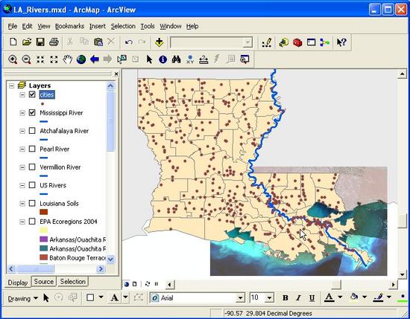Select the Zoom In magnifier tool
The width and height of the screenshot is (410, 319).
(x=13, y=59)
